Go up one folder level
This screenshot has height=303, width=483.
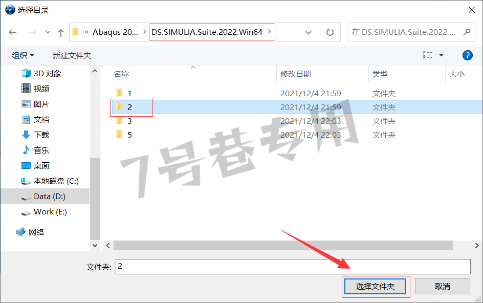coord(61,32)
